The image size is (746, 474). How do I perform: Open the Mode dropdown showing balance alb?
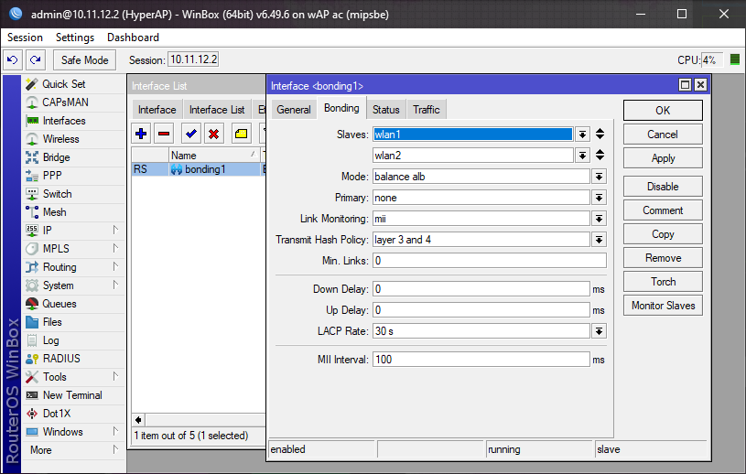pyautogui.click(x=599, y=177)
